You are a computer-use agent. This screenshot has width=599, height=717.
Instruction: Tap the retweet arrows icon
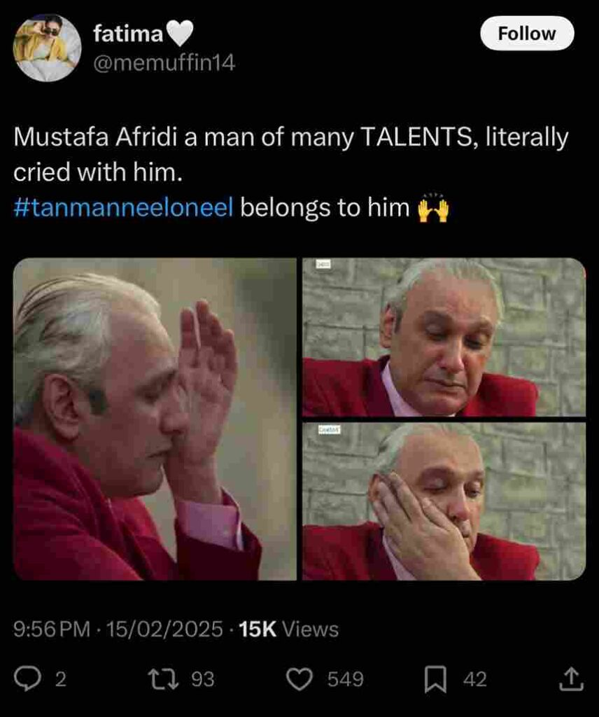[x=163, y=679]
